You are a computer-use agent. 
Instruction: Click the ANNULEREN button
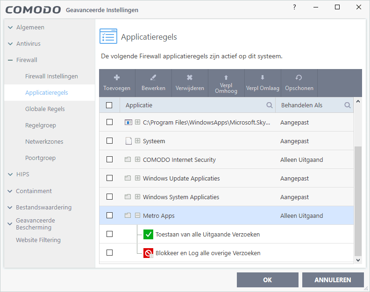[x=333, y=280]
